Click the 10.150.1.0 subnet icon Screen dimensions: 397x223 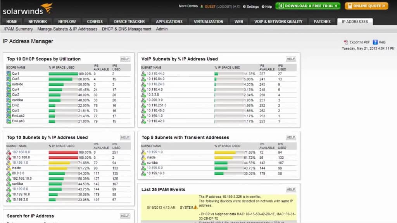pyautogui.click(x=143, y=116)
